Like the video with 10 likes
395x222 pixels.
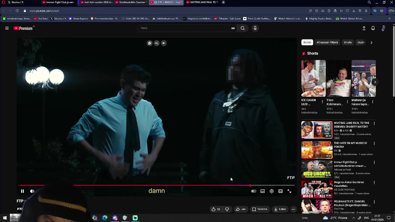pyautogui.click(x=216, y=209)
